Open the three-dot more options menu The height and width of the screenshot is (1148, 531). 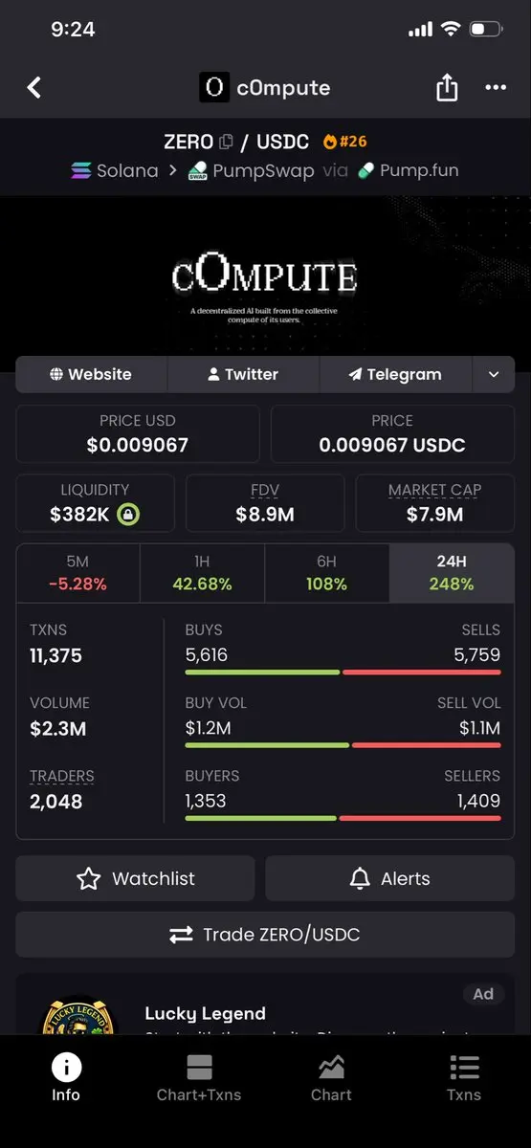click(x=496, y=88)
